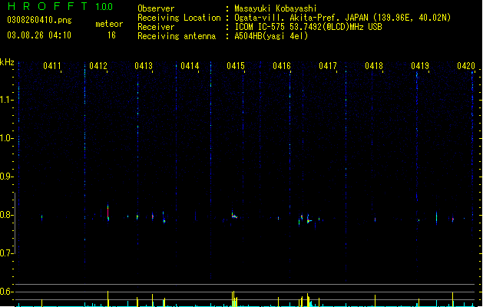Click the 0.7 kHz axis label
483x307 pixels.
pyautogui.click(x=6, y=253)
